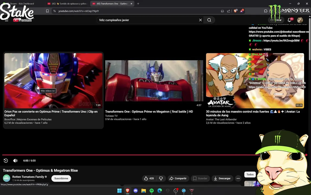Click the cast media icon in the address bar

coord(222,11)
